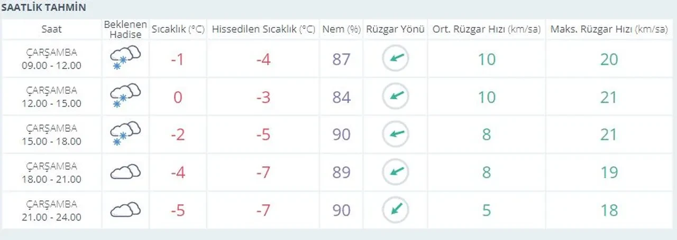Click the SAATLİK TAHMİN heading
The height and width of the screenshot is (240, 677).
pyautogui.click(x=43, y=8)
